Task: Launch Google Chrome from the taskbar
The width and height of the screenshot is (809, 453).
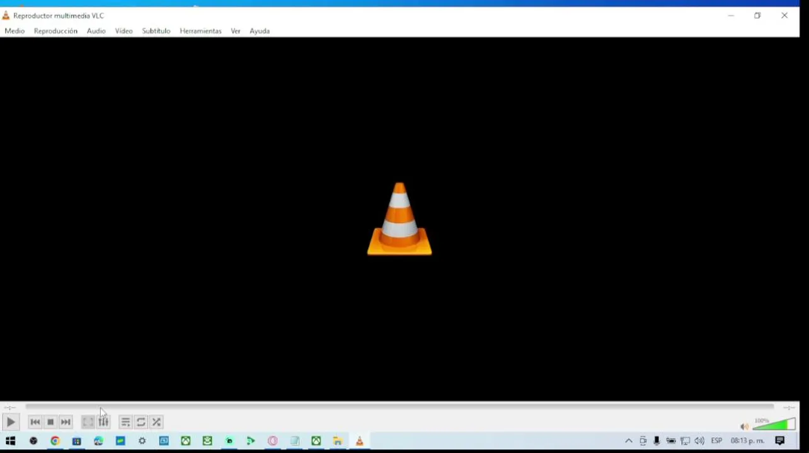Action: pyautogui.click(x=55, y=441)
